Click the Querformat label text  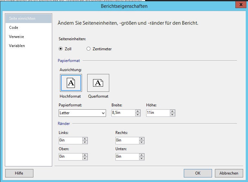pos(98,96)
